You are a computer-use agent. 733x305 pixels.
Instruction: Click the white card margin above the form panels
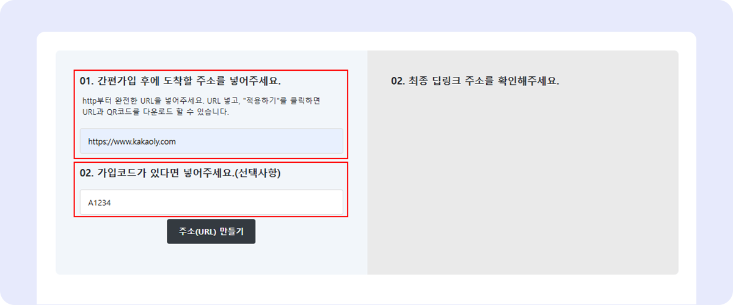click(x=366, y=41)
